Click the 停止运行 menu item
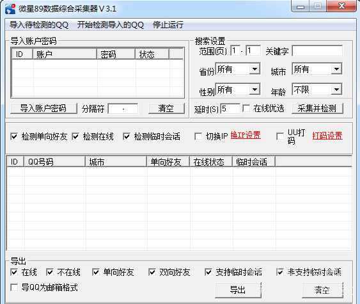 [168, 24]
